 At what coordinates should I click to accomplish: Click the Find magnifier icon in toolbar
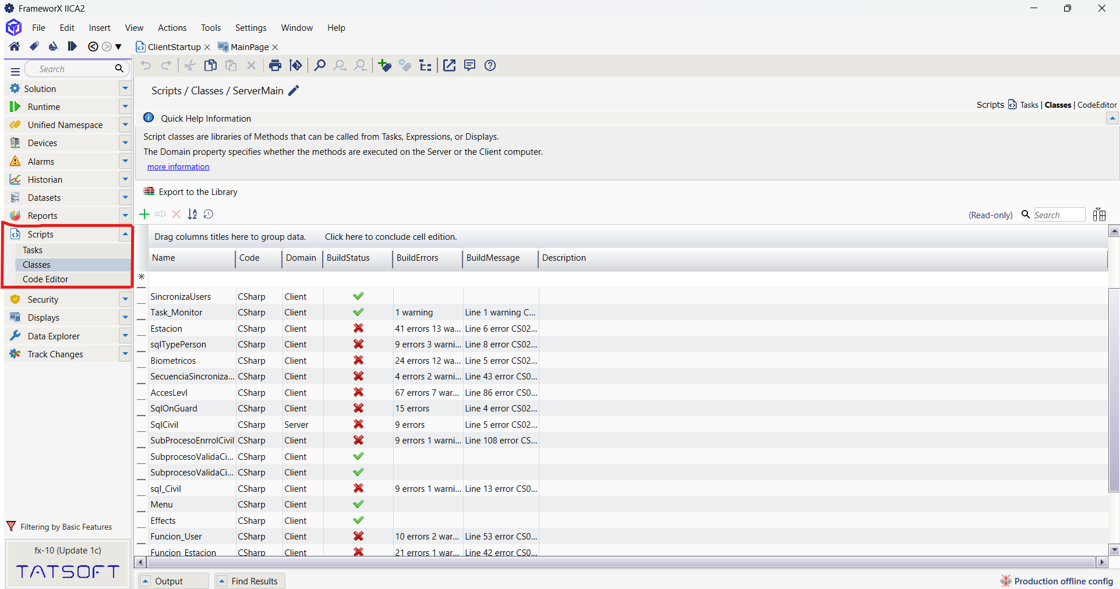point(319,65)
